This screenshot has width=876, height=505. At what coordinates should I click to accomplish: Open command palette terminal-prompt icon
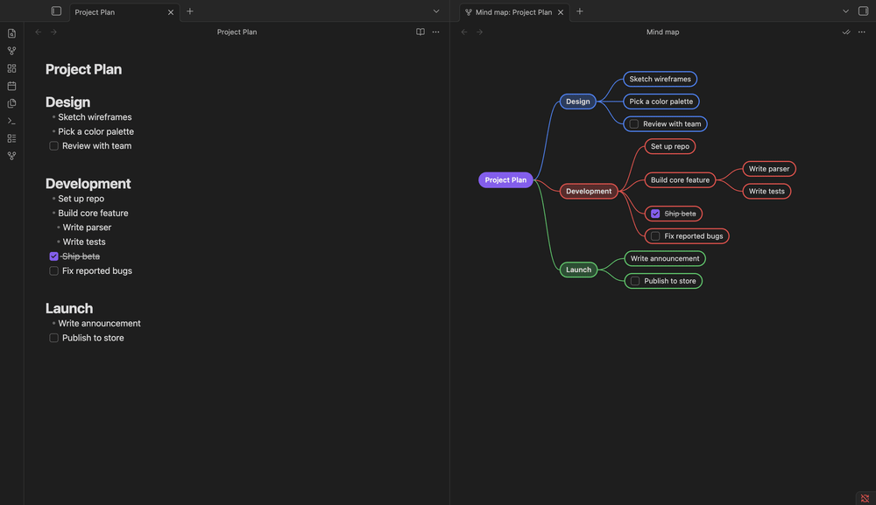pos(11,121)
